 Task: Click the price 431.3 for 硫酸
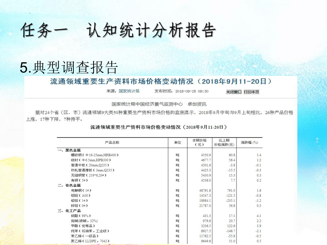(x=207, y=216)
